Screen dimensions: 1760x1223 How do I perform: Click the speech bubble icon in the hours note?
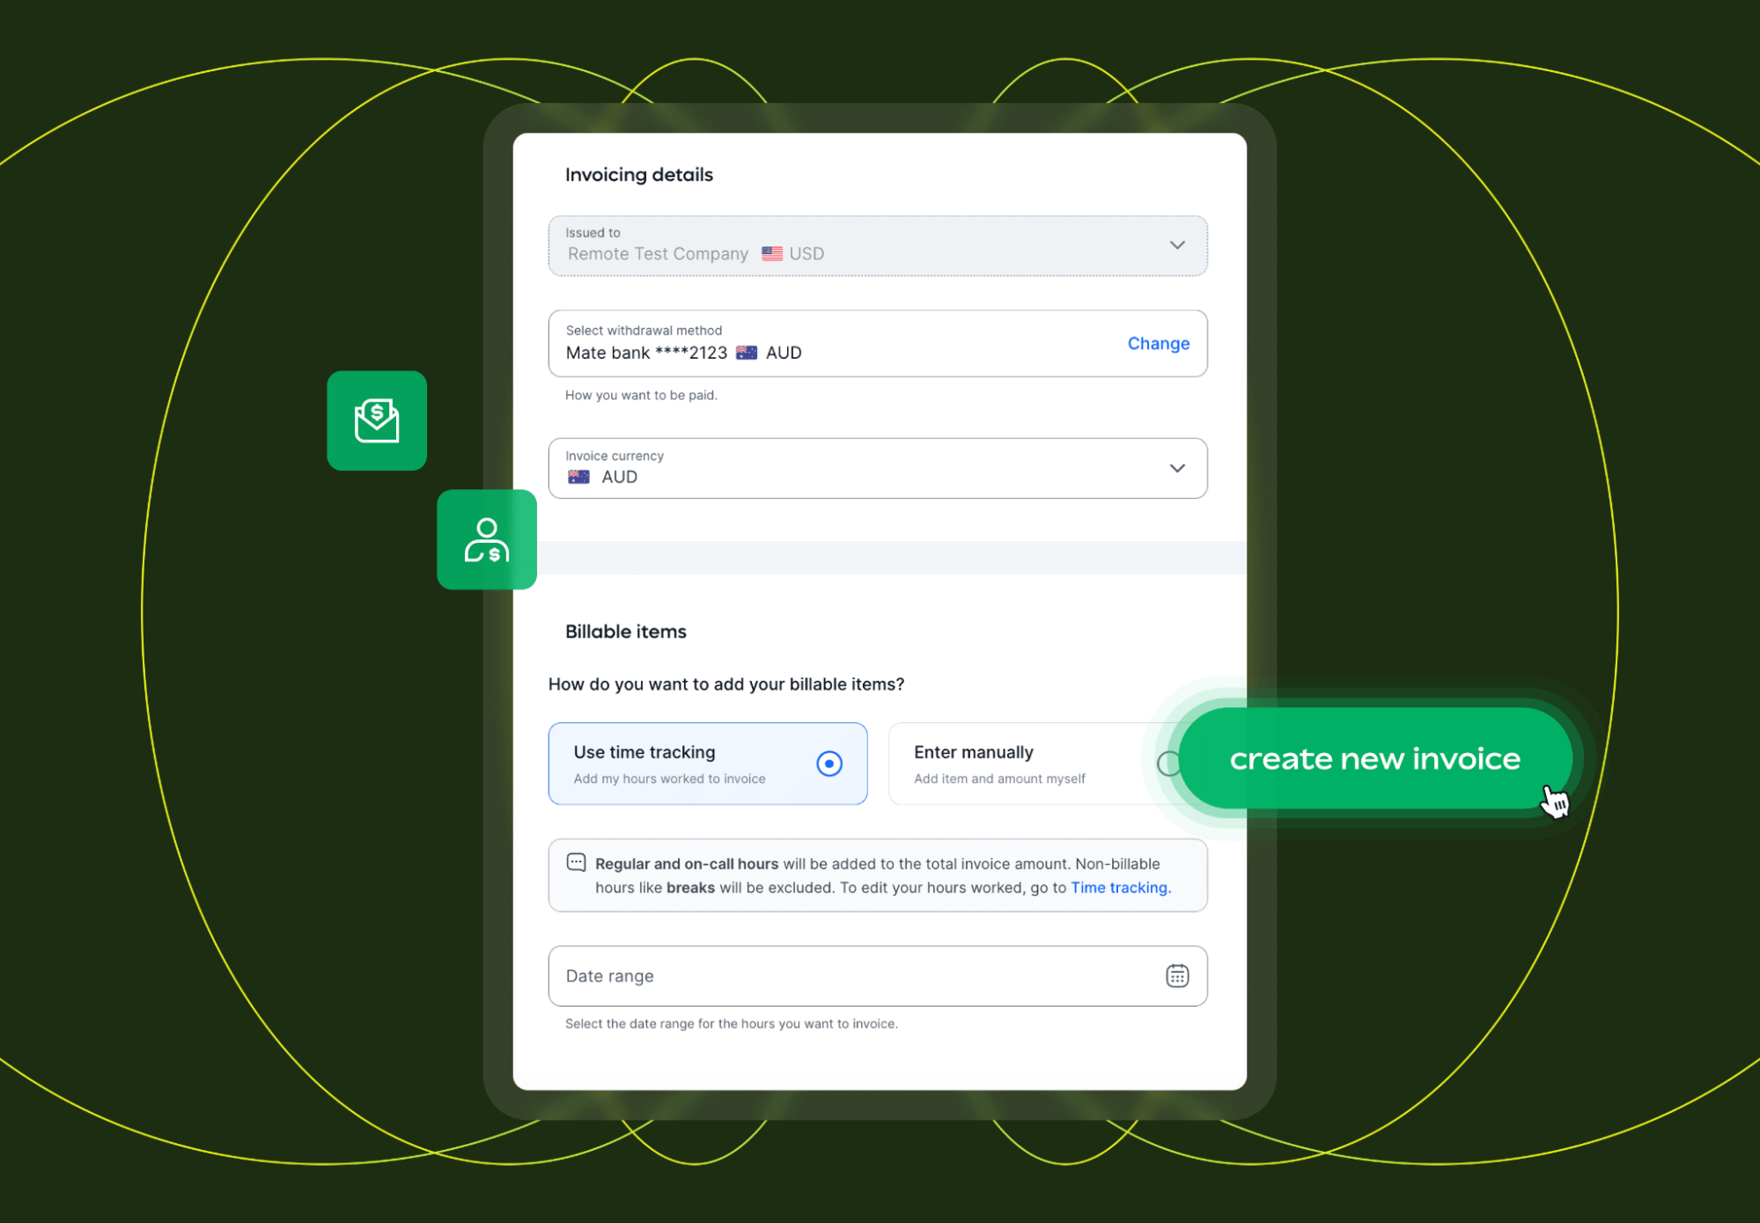coord(577,862)
